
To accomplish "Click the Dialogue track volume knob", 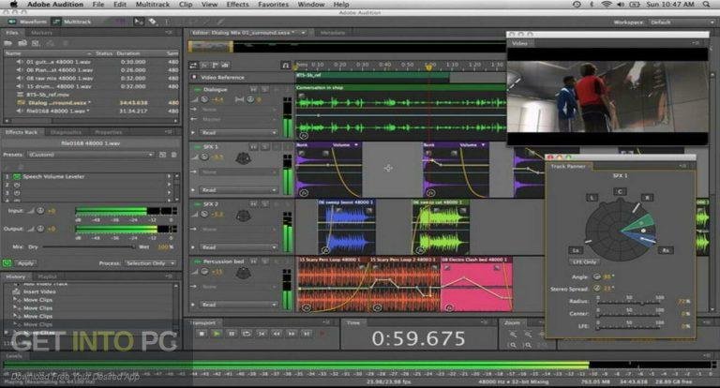I will coord(204,99).
